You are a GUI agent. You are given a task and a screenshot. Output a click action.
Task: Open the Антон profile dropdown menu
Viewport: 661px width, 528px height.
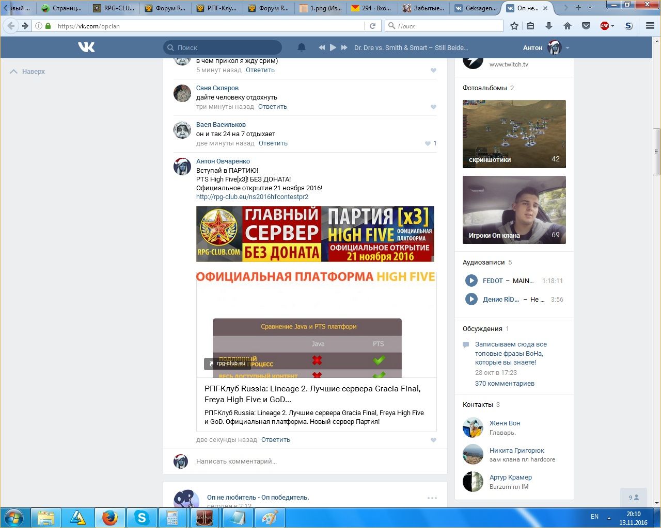(568, 48)
